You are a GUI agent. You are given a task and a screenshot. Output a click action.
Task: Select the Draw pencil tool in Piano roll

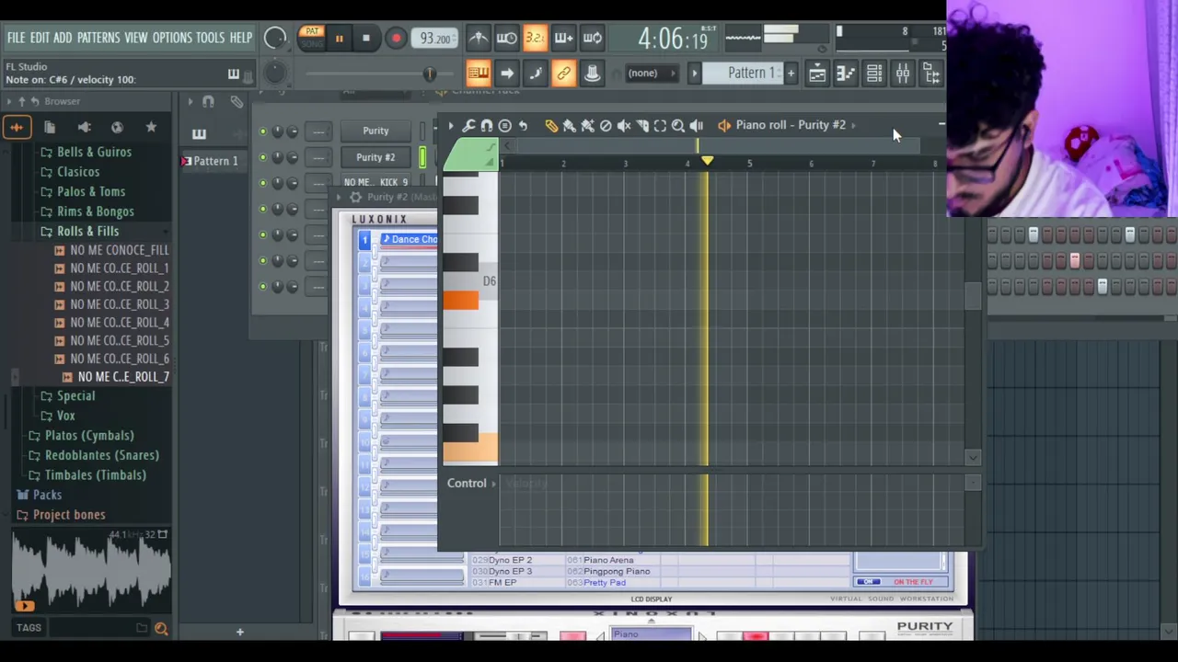[x=551, y=125]
